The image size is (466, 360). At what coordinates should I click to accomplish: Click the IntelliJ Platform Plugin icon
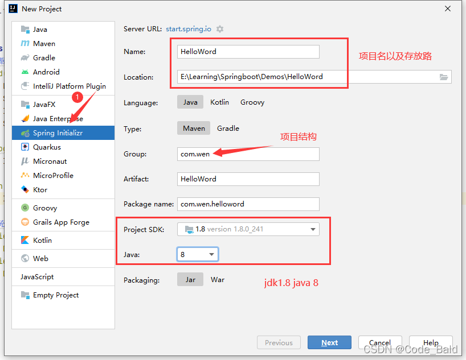(25, 86)
